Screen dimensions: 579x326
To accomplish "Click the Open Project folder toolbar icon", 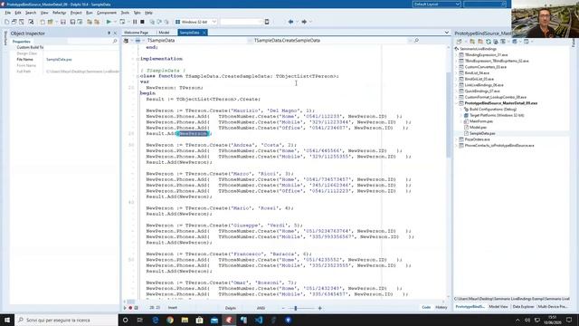I will pos(51,22).
